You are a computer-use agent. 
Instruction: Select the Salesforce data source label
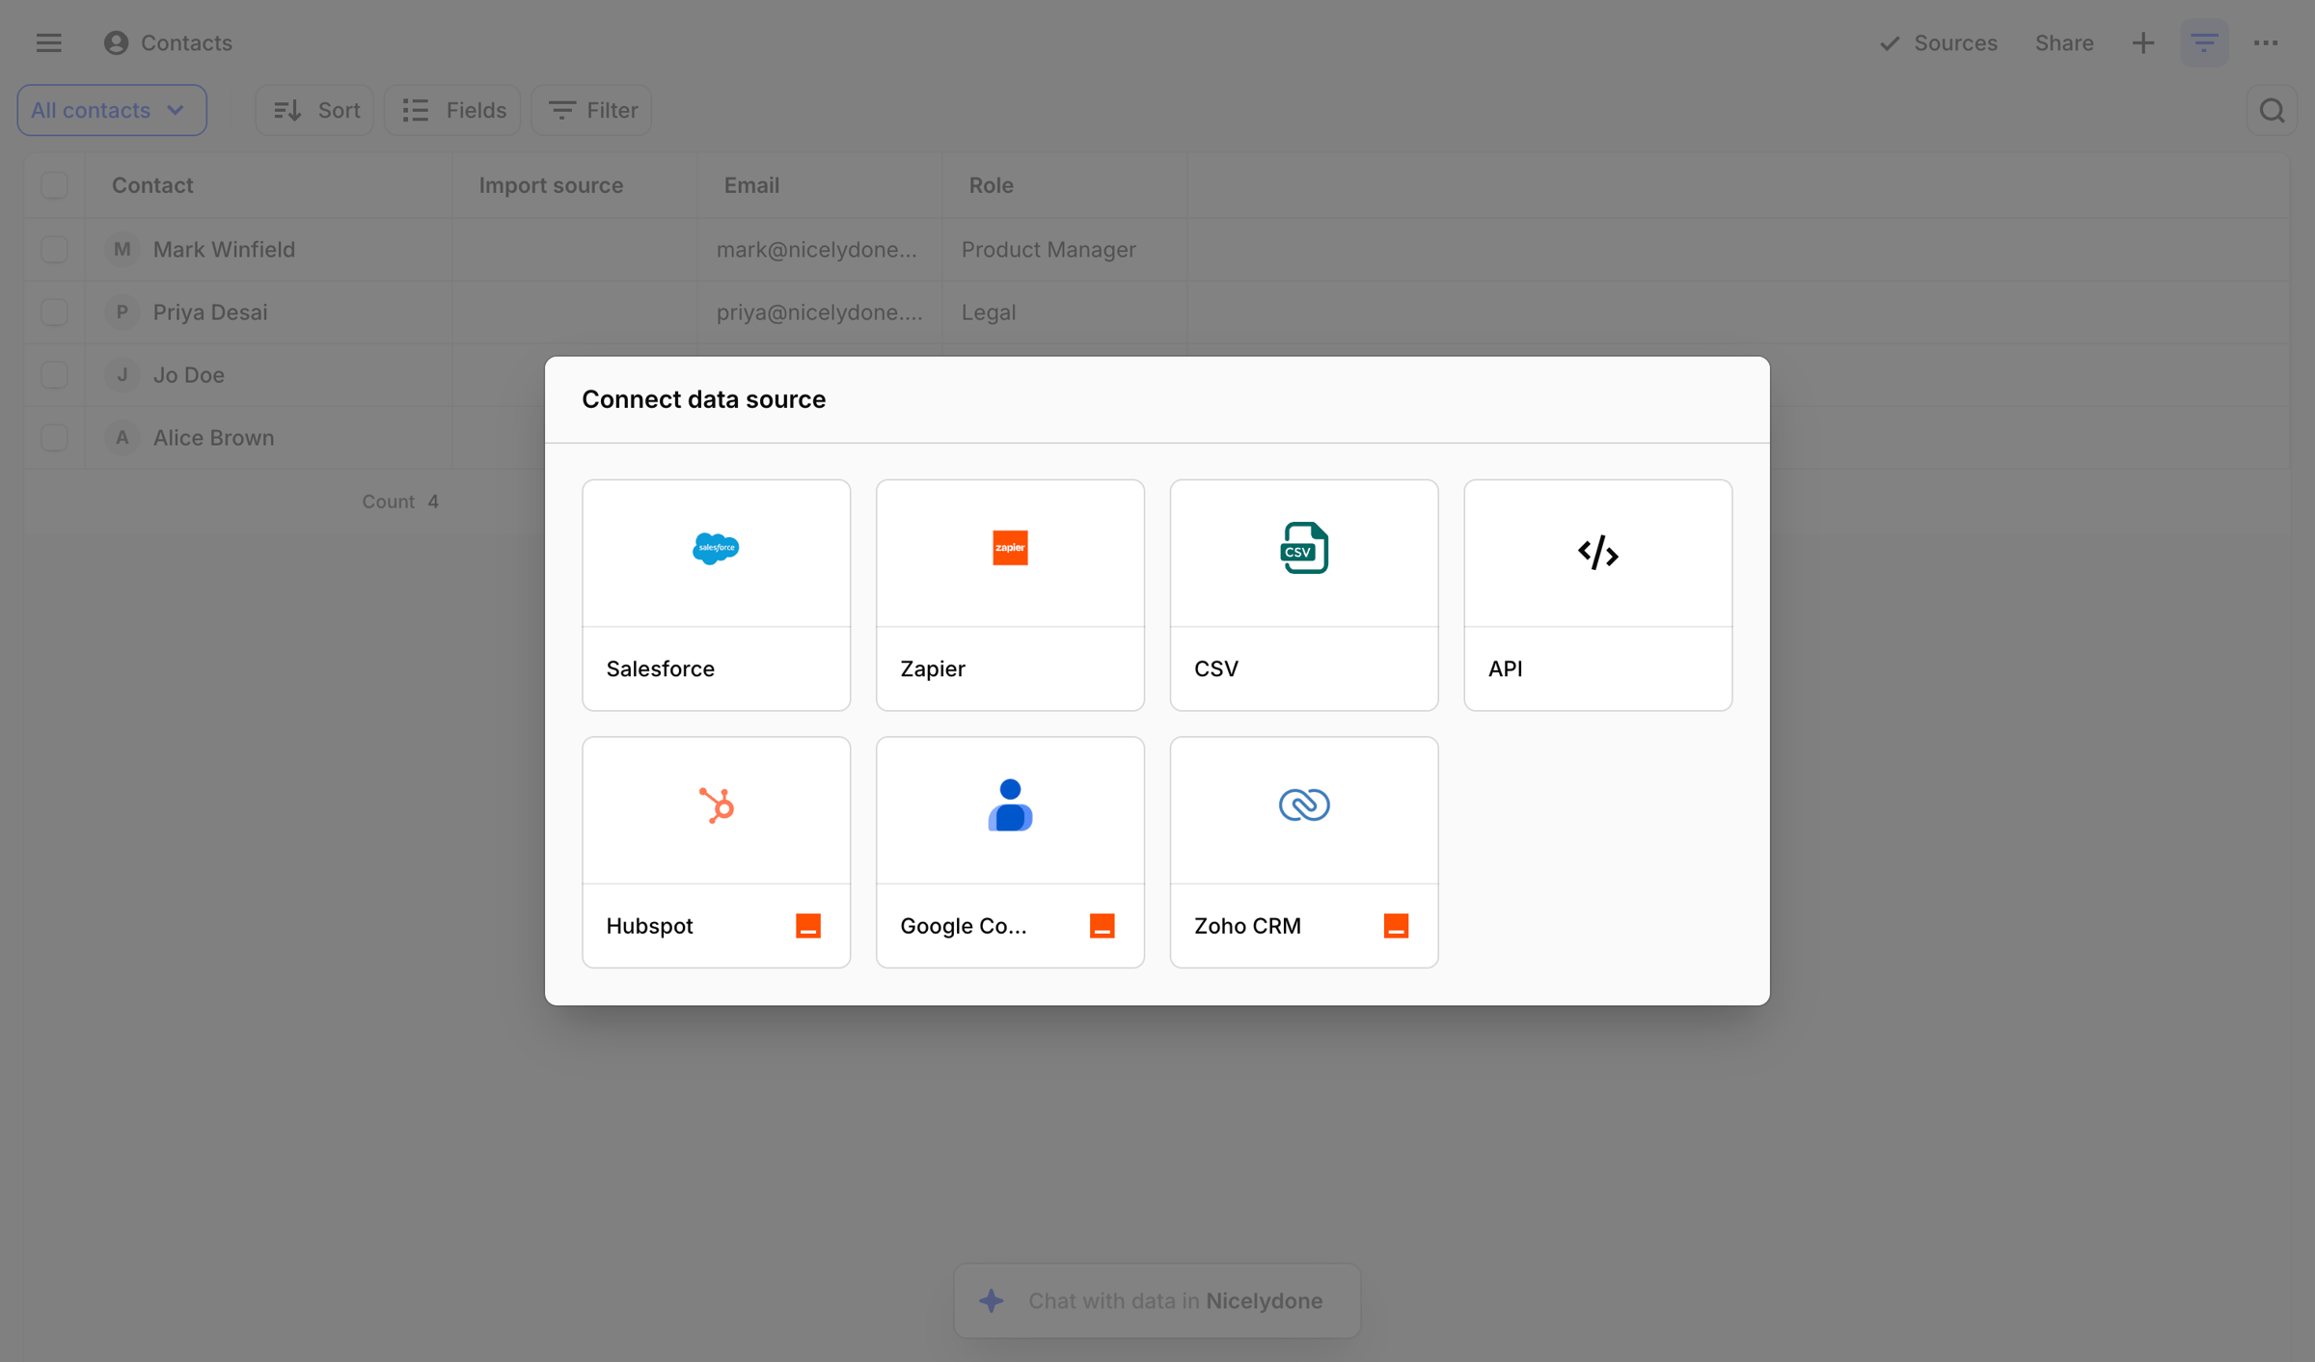click(660, 668)
